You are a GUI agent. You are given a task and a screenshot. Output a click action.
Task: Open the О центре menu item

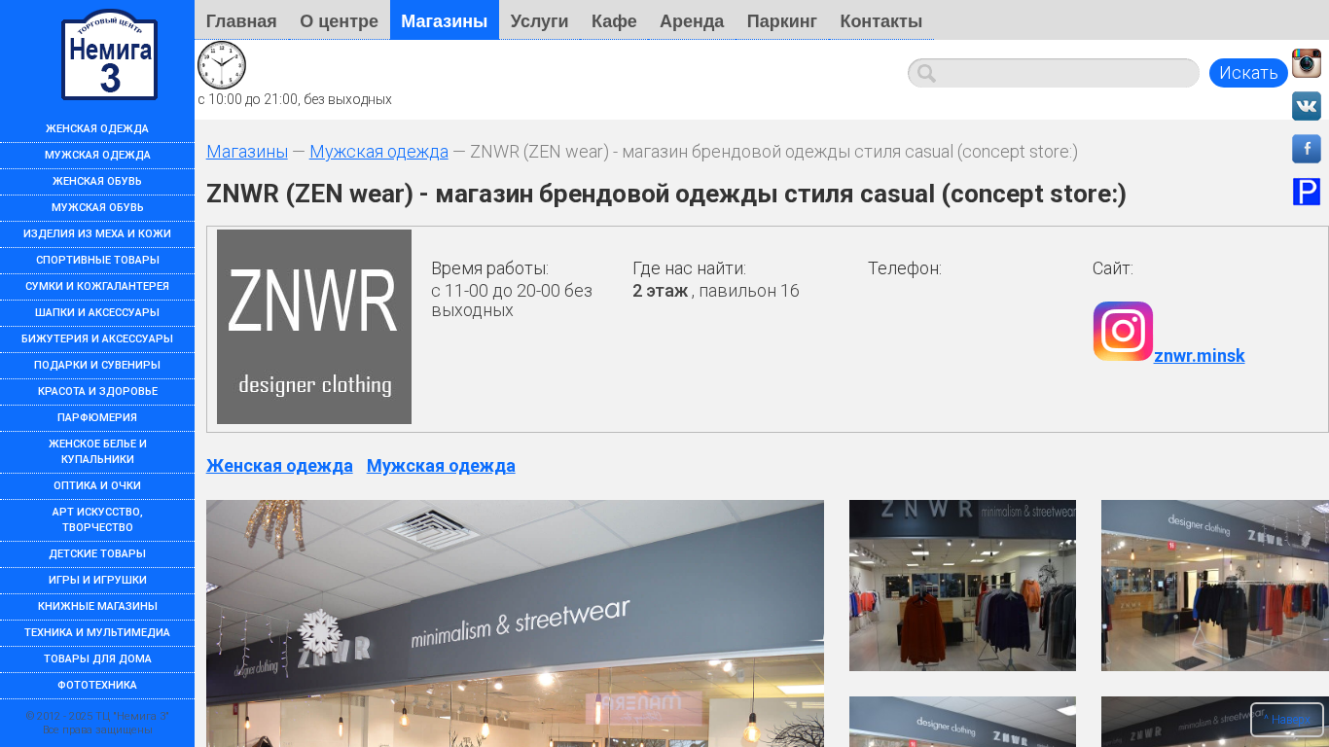(340, 20)
